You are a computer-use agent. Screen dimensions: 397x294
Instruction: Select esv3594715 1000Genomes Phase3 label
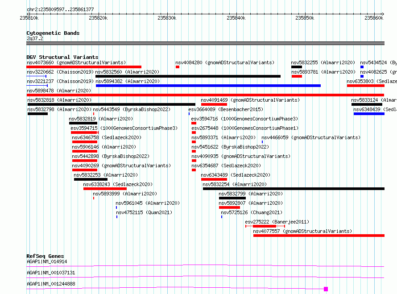click(x=124, y=128)
